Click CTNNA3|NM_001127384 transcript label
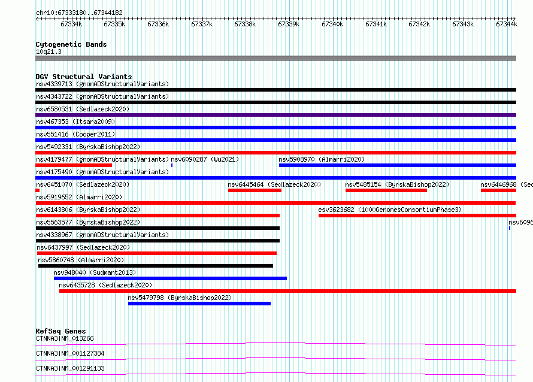Viewport: 533px width, 382px height. [x=70, y=353]
